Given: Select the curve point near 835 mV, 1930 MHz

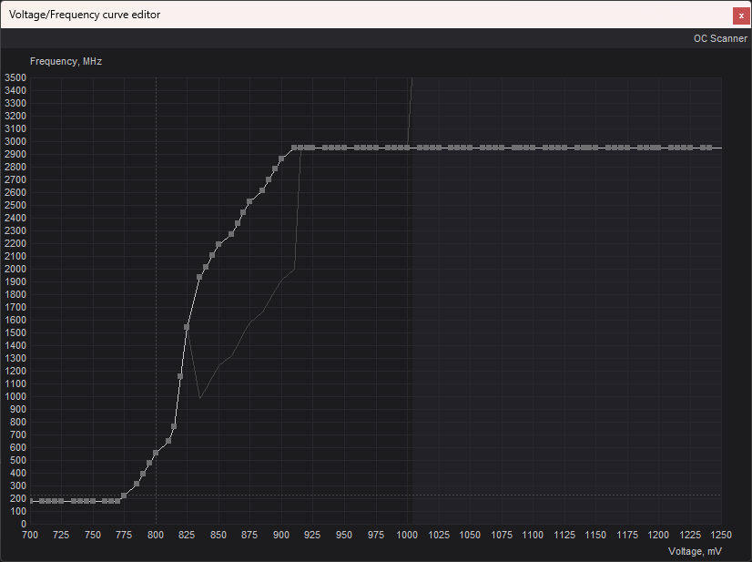Looking at the screenshot, I should click(199, 277).
